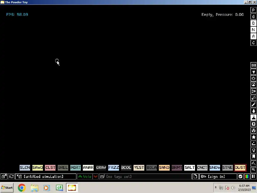This screenshot has height=193, width=257.
Task: Open the Radioactive menu section
Action: [x=253, y=131]
